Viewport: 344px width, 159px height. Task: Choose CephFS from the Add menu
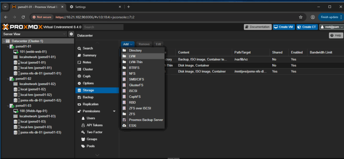click(143, 97)
